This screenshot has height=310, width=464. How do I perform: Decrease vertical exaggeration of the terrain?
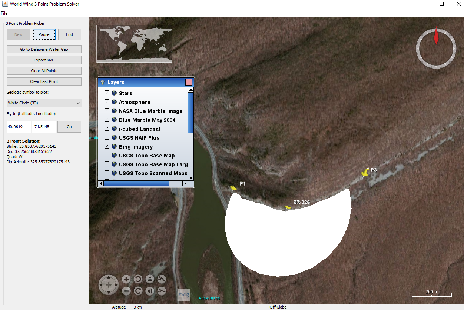click(x=162, y=291)
